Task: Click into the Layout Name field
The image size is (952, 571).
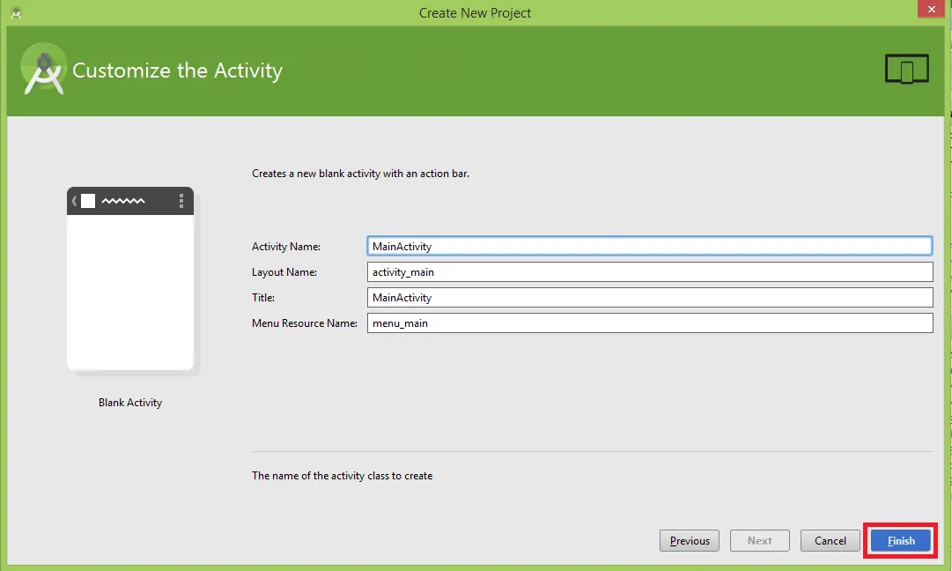Action: click(x=649, y=272)
